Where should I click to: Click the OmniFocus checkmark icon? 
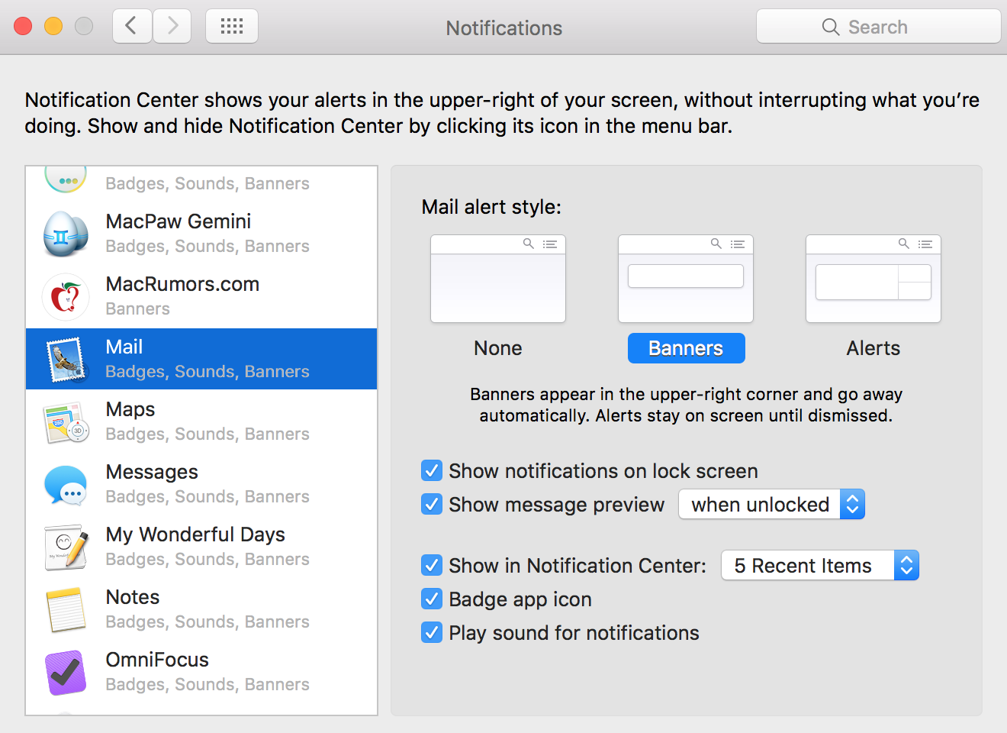pos(66,672)
